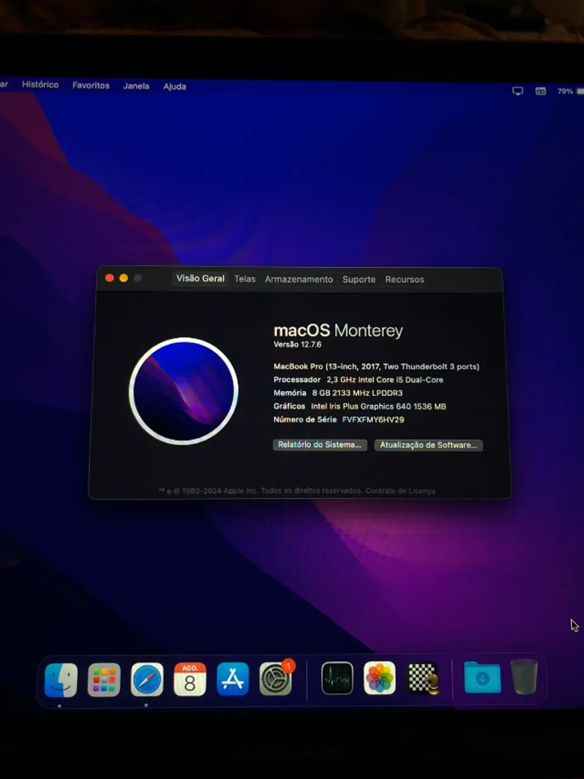Screen dimensions: 584x779
Task: Open the Histórico menu
Action: [40, 85]
